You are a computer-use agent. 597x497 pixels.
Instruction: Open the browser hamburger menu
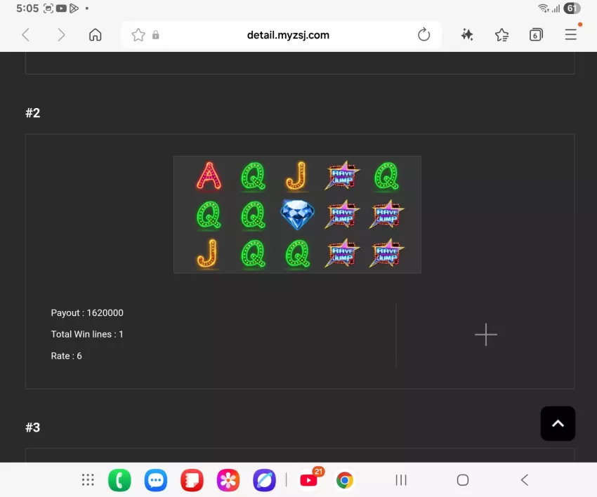point(571,34)
